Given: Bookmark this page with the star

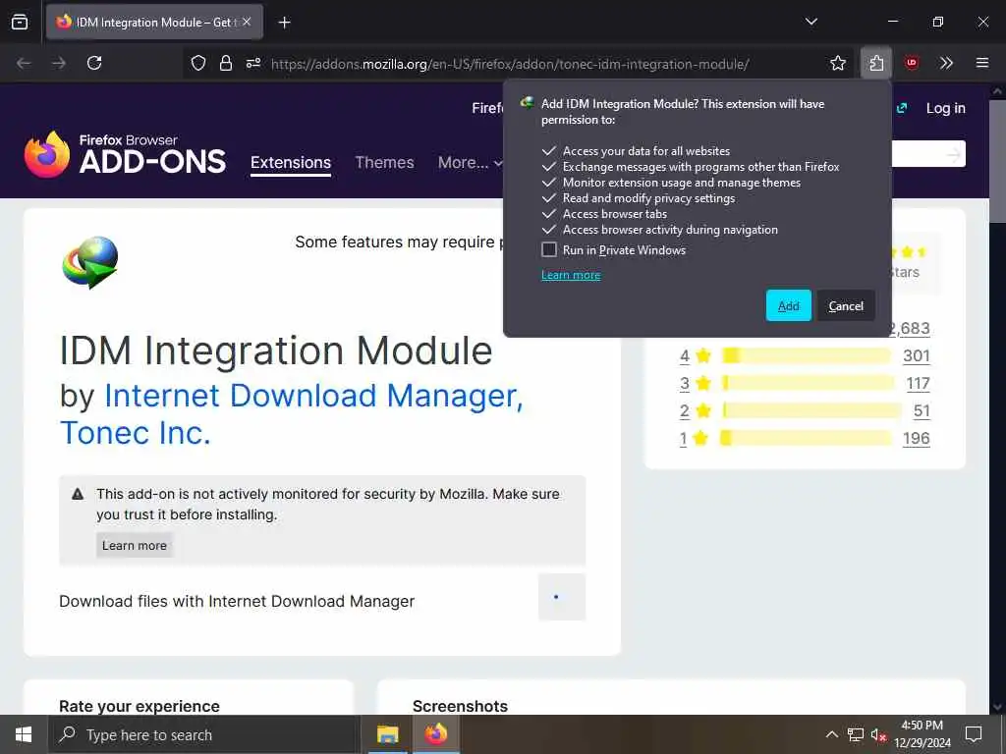Looking at the screenshot, I should [x=837, y=63].
